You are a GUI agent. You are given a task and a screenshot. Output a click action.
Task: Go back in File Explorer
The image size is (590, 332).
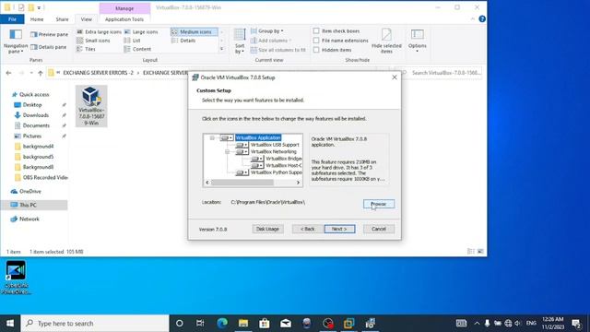pyautogui.click(x=8, y=73)
